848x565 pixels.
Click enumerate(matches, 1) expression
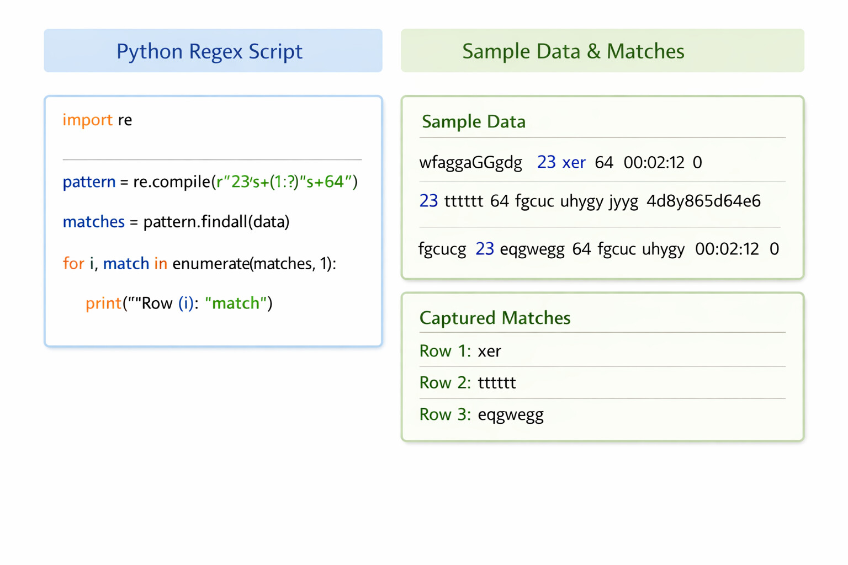(252, 264)
